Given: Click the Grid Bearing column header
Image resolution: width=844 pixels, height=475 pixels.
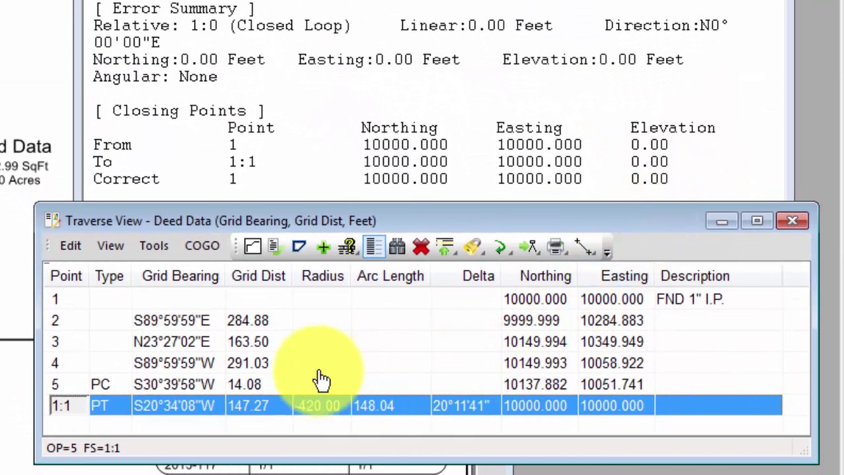Looking at the screenshot, I should pos(180,276).
